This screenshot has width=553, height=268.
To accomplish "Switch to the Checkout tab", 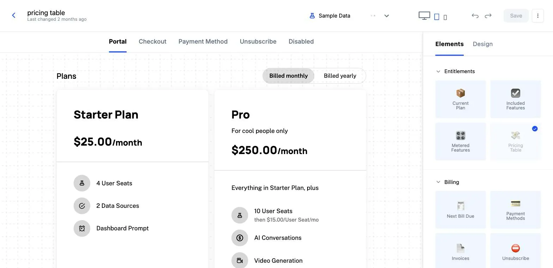I will click(x=152, y=42).
